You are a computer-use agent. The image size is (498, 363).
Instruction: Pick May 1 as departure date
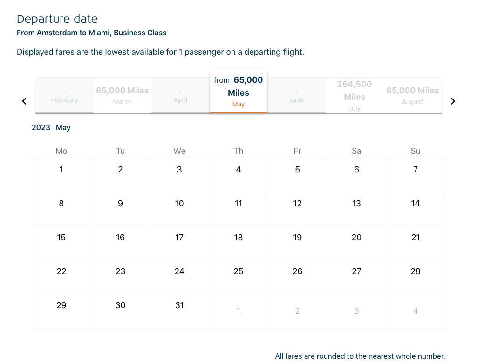point(61,175)
